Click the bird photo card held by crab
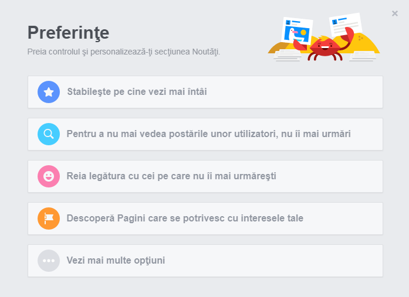Screen dimensions: 409x297 [x=297, y=30]
